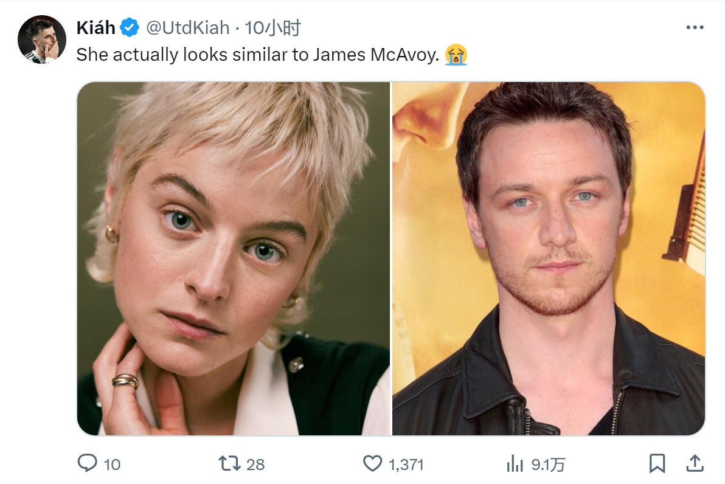Click the view count 9.1万
This screenshot has width=725, height=484.
(548, 464)
